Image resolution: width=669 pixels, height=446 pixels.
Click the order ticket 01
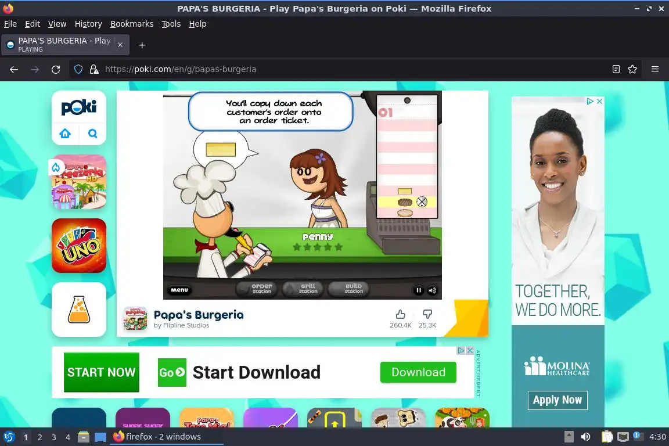(407, 157)
